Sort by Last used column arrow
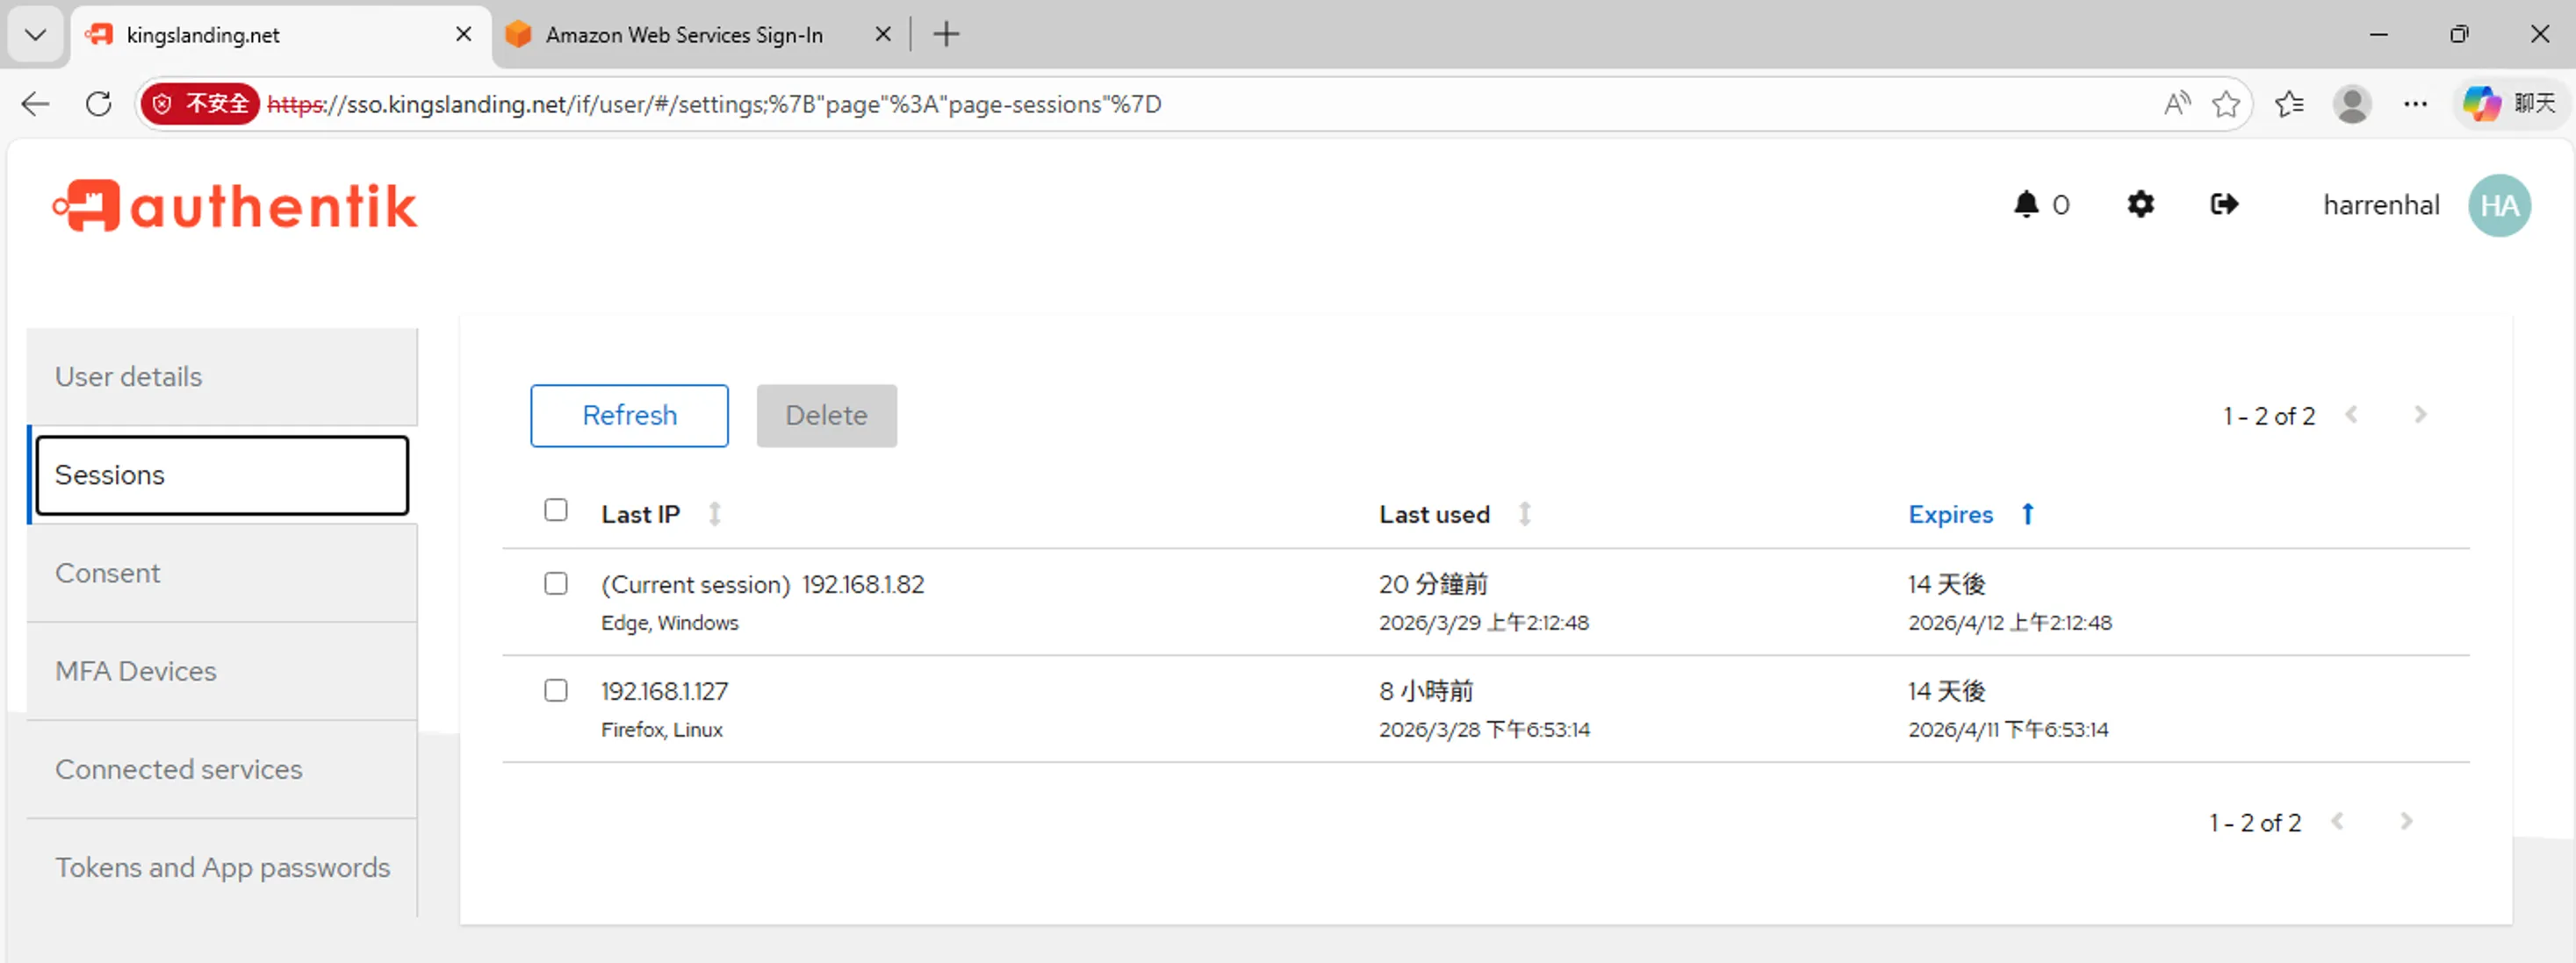Viewport: 2576px width, 963px height. 1525,515
